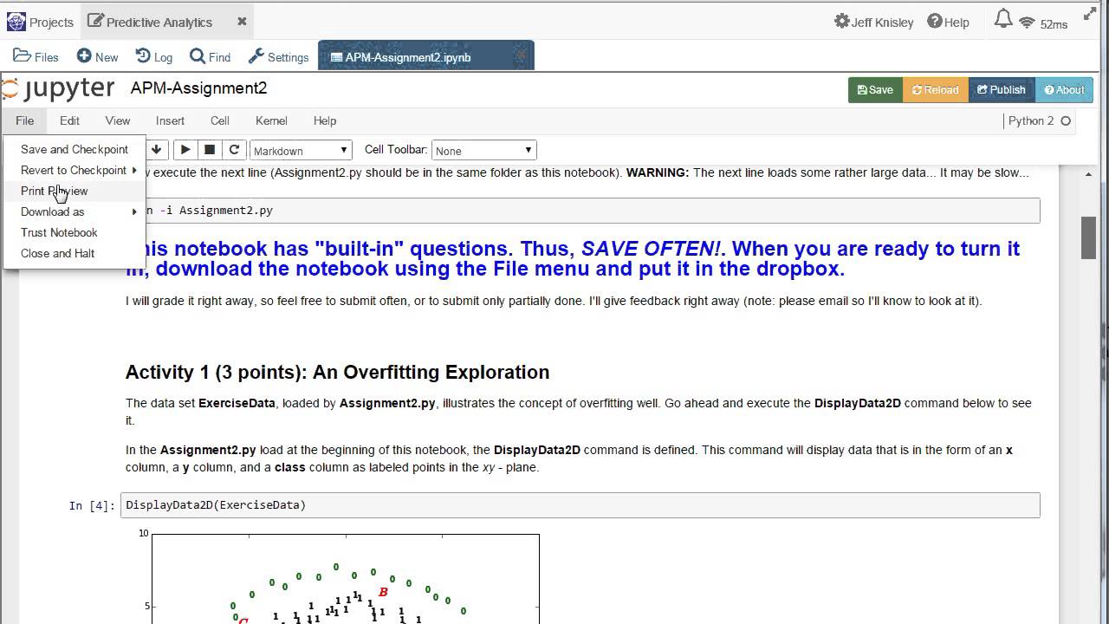
Task: Choose Trust Notebook
Action: click(x=75, y=232)
